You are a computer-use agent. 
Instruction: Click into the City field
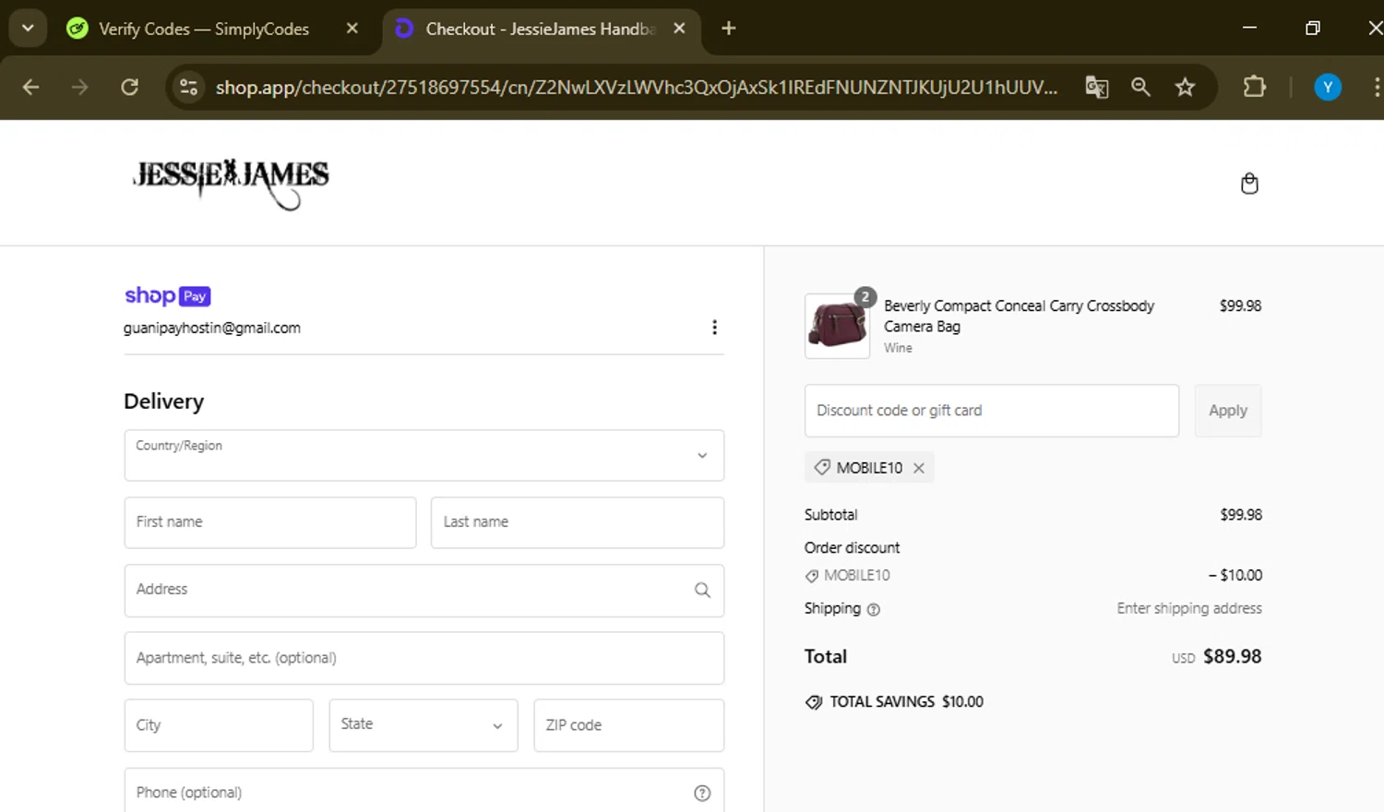(x=219, y=725)
